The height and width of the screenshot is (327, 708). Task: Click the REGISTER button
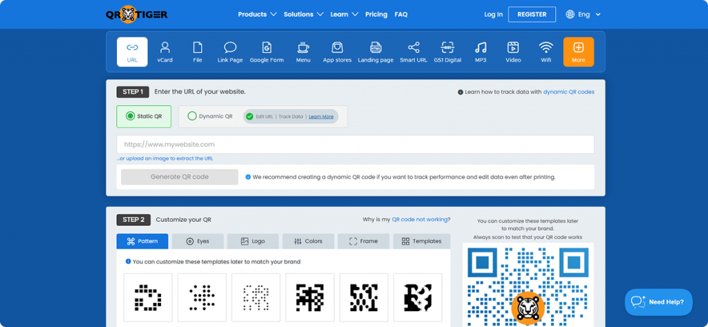532,14
